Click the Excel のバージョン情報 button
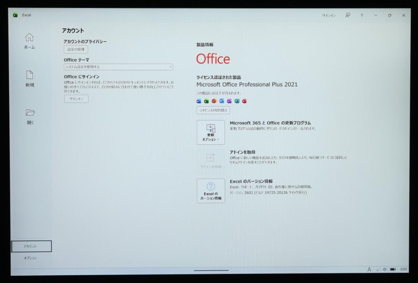Screen dimensions: 418x283 pyautogui.click(x=211, y=191)
